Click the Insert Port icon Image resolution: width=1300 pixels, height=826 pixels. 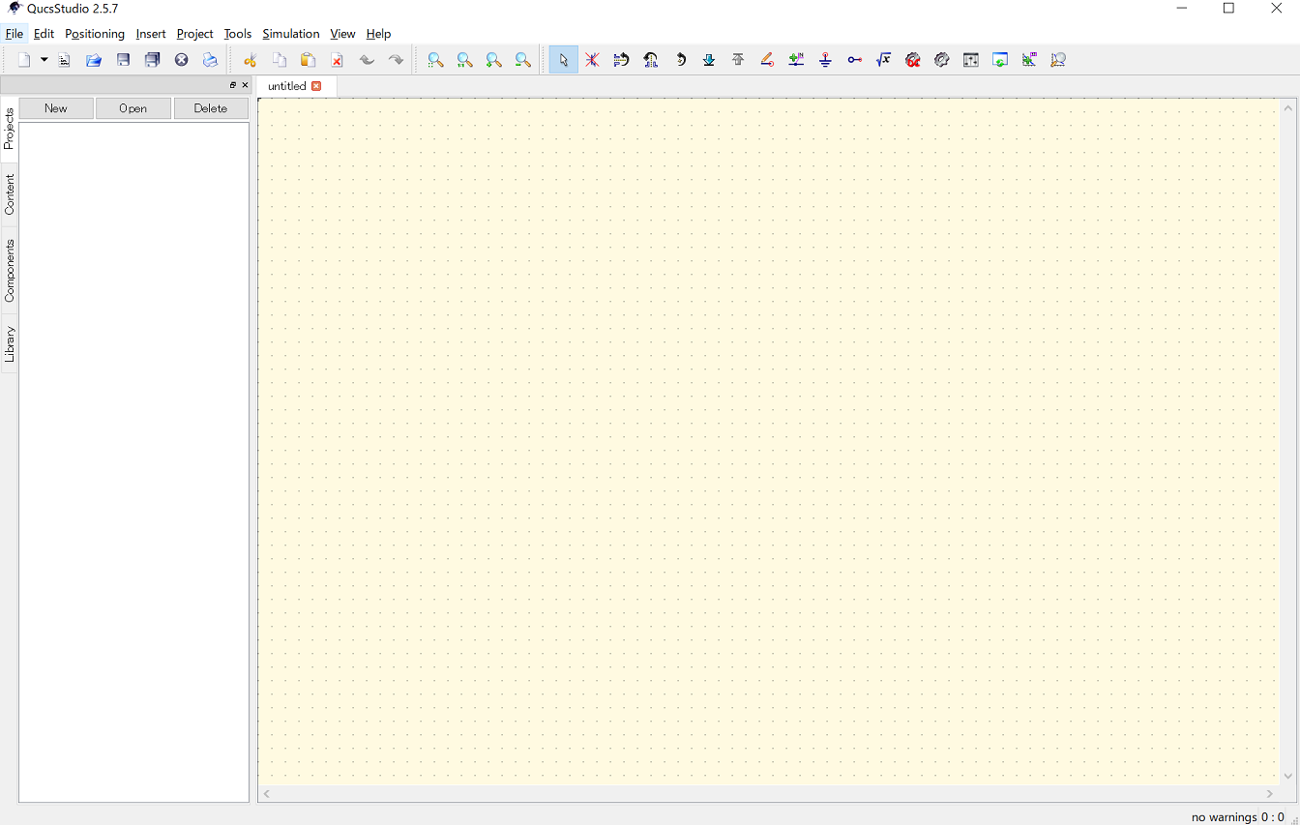854,60
